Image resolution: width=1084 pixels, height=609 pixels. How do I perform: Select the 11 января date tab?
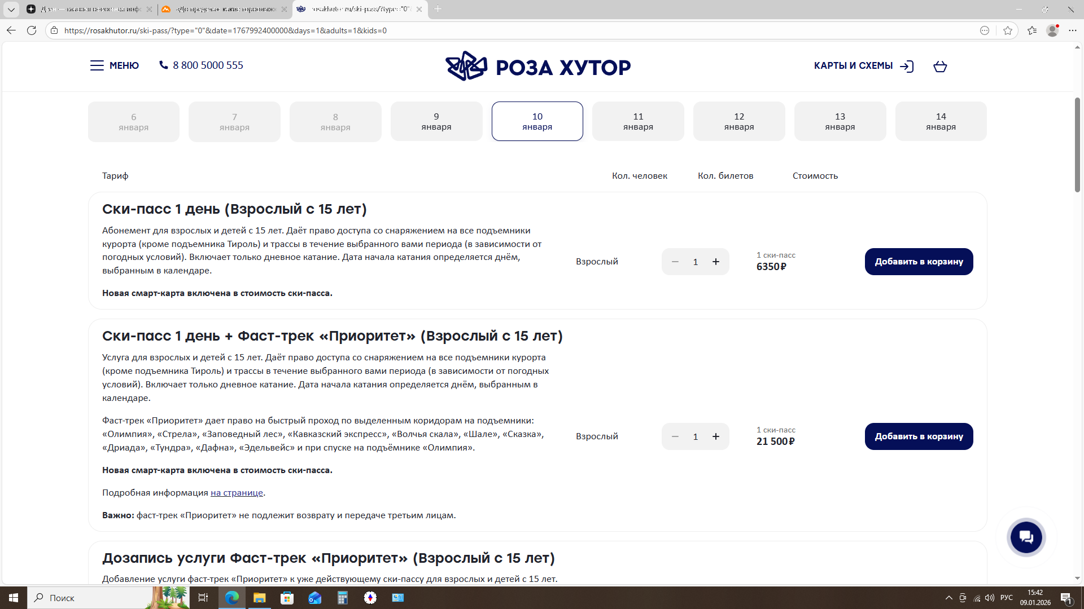pos(638,121)
